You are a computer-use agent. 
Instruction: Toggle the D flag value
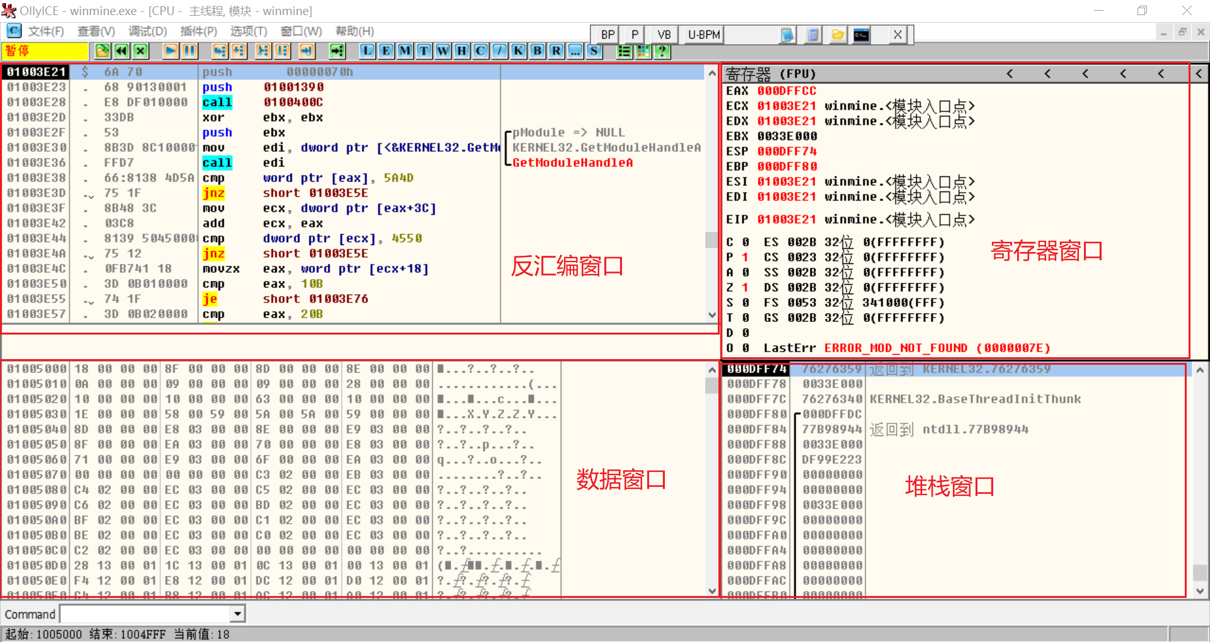click(x=745, y=333)
